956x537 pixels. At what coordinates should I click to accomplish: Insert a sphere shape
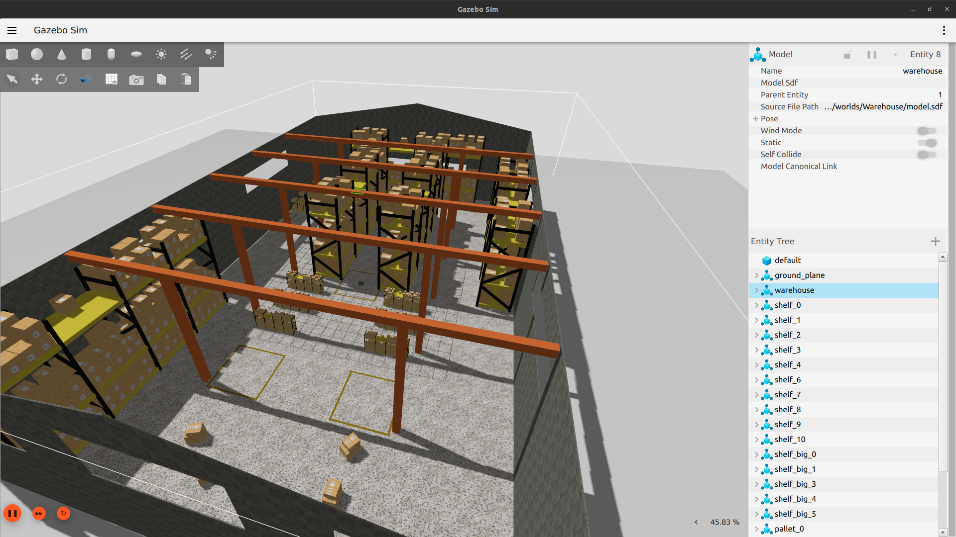point(37,54)
